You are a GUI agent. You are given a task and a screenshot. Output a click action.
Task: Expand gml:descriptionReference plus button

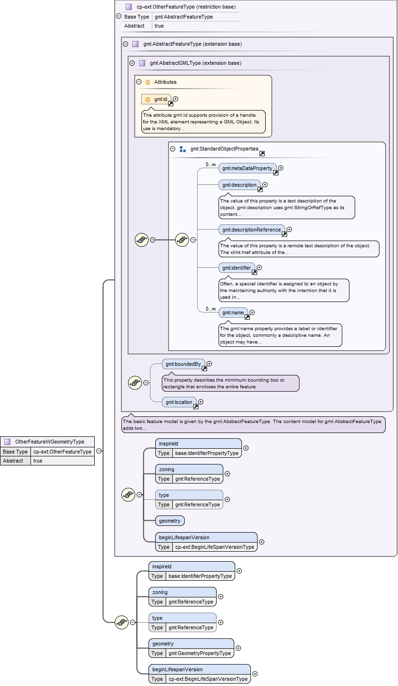click(289, 229)
